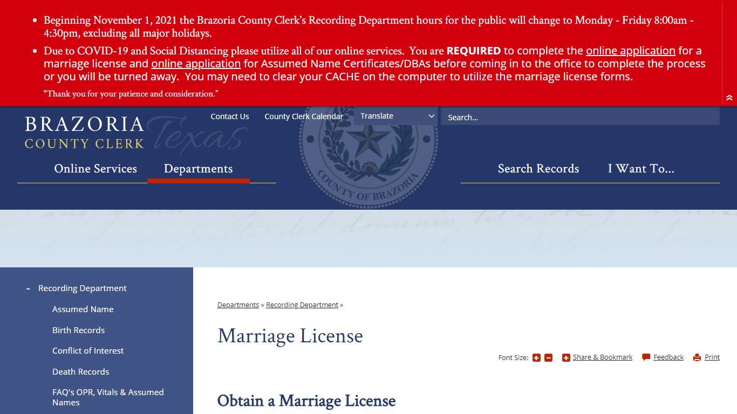737x414 pixels.
Task: Collapse the Recording Department sidebar section
Action: 28,289
